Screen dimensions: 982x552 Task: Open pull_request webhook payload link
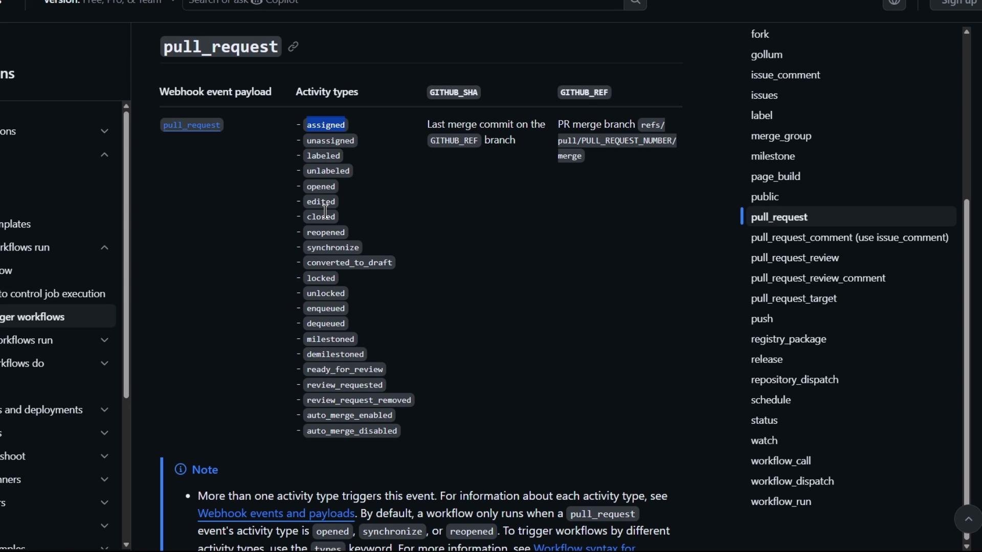pyautogui.click(x=192, y=125)
